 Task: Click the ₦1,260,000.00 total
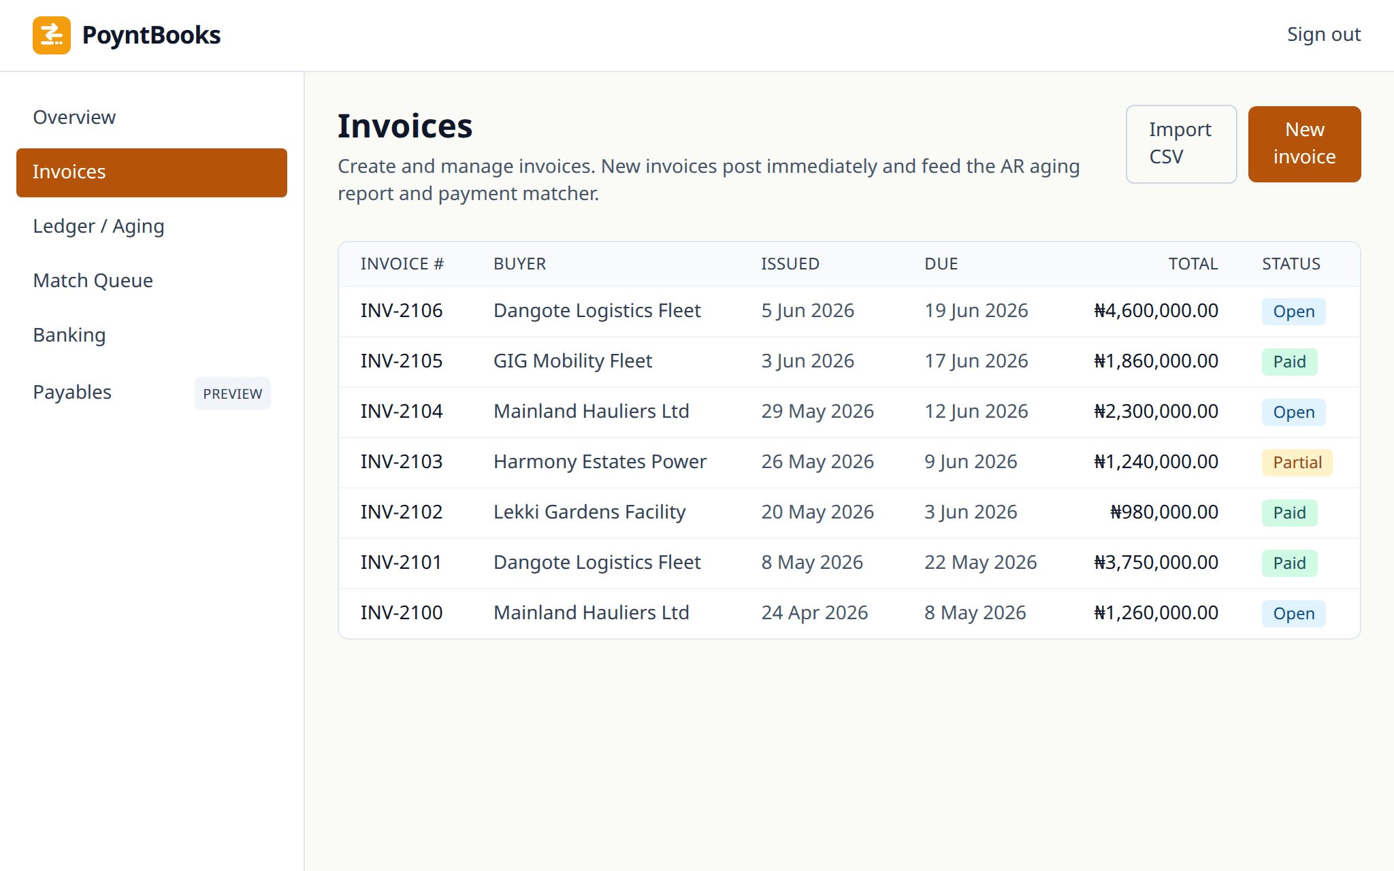point(1156,613)
